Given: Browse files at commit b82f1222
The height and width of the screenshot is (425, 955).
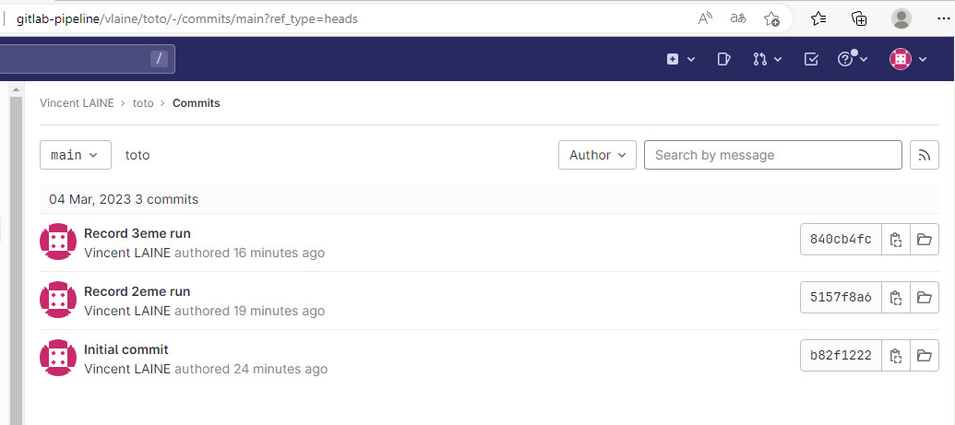Looking at the screenshot, I should coord(925,355).
